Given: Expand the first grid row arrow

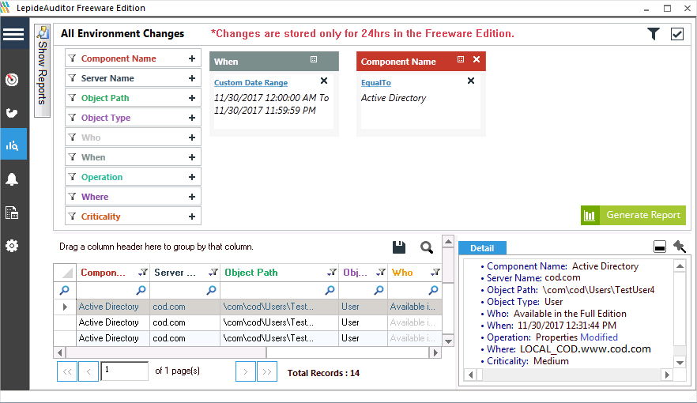Looking at the screenshot, I should point(65,307).
